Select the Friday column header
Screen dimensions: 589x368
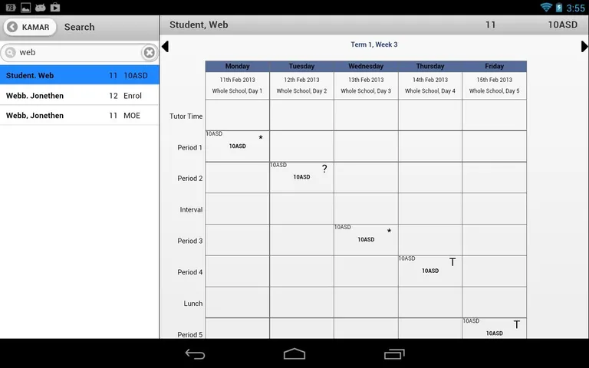click(x=495, y=66)
